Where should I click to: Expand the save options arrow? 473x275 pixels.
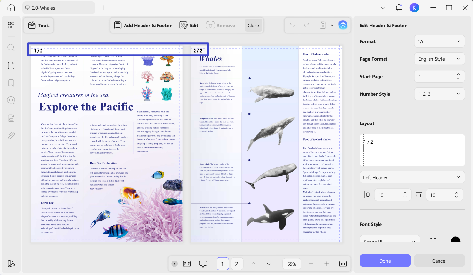pos(332,25)
